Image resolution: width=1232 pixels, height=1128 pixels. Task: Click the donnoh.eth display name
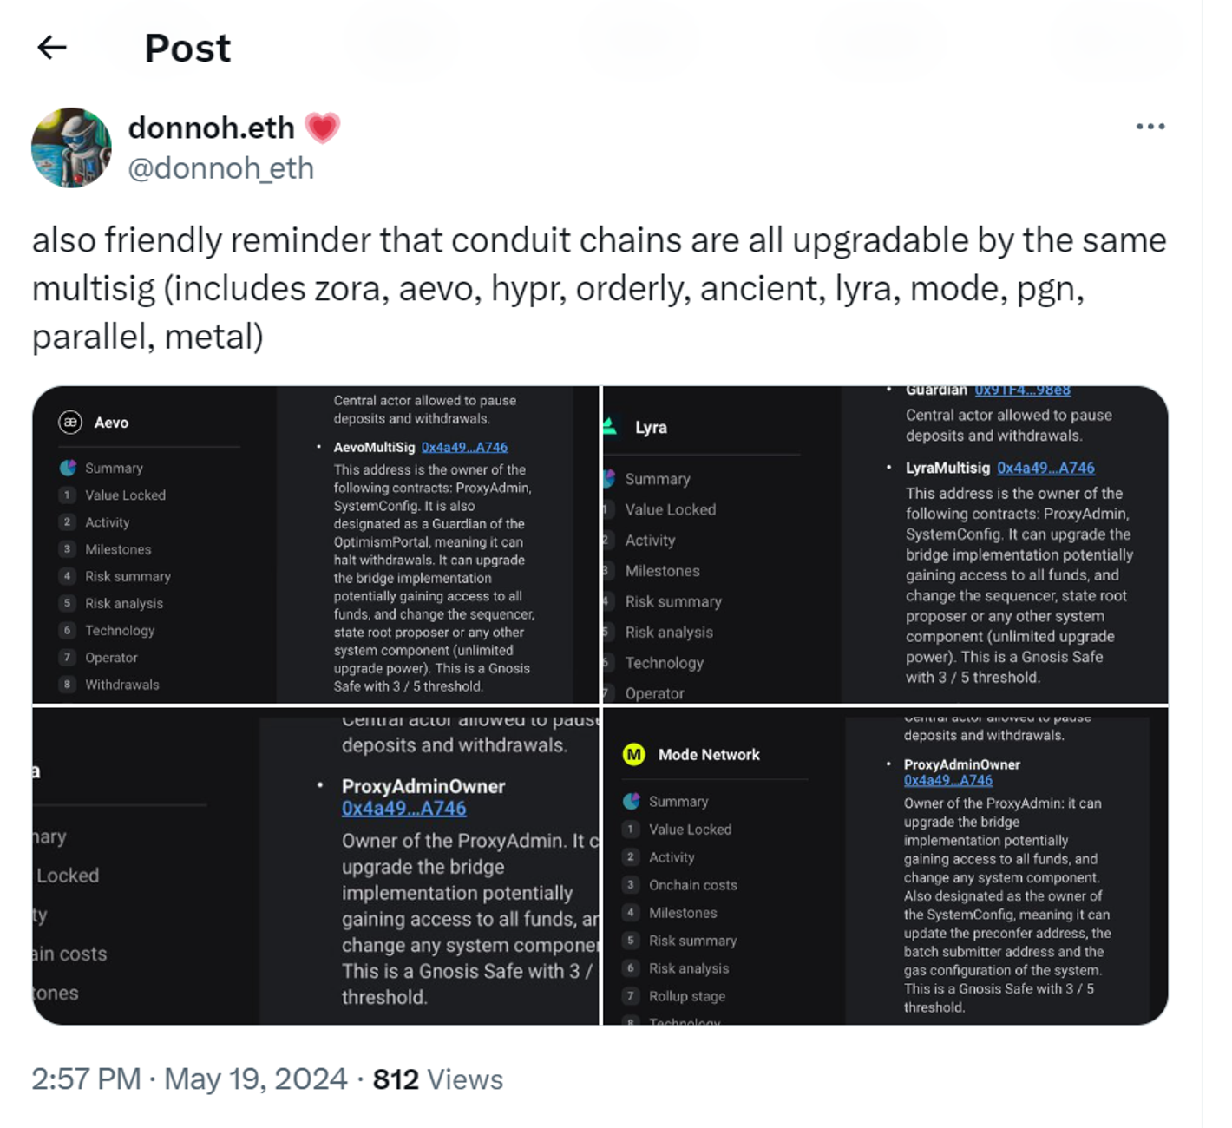pos(211,128)
